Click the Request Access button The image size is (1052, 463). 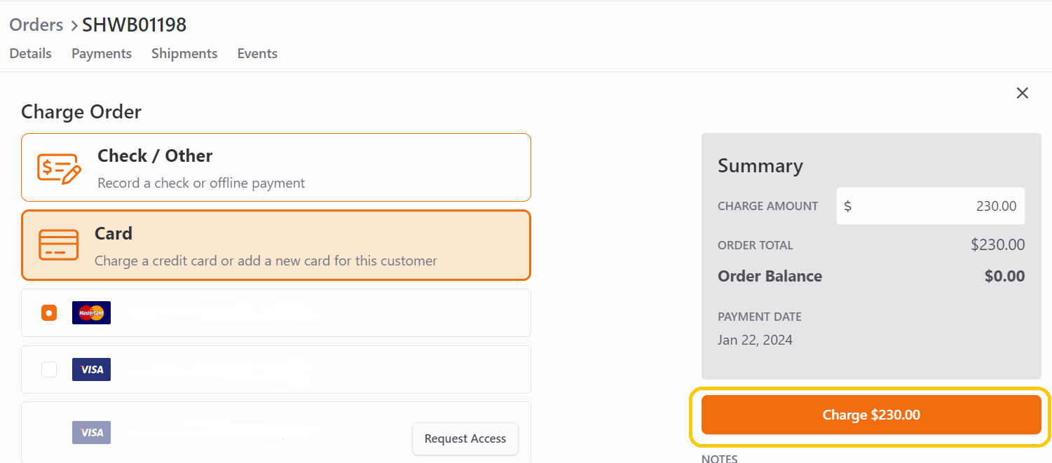[x=465, y=438]
